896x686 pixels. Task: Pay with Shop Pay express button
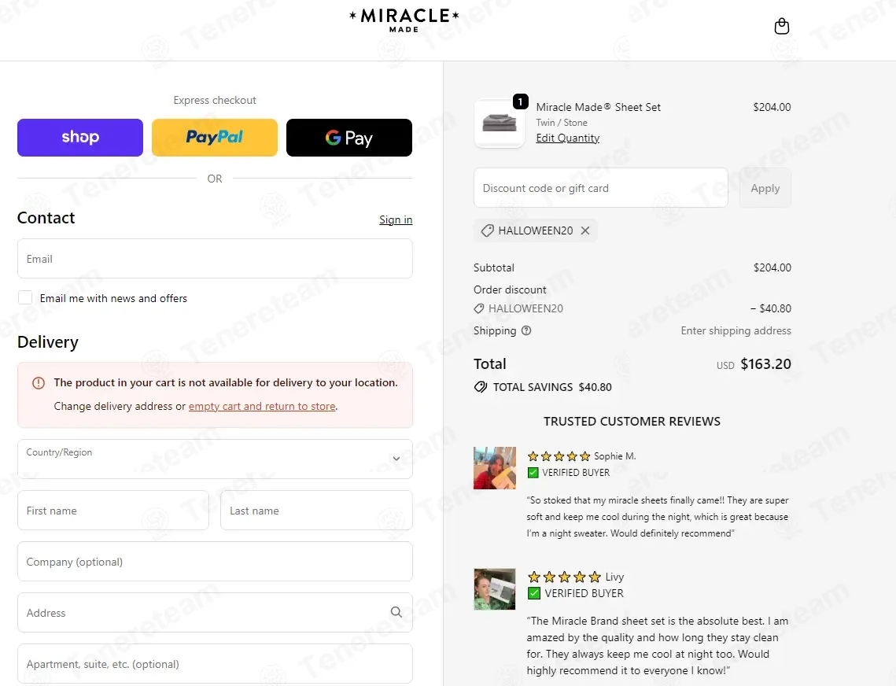coord(80,138)
